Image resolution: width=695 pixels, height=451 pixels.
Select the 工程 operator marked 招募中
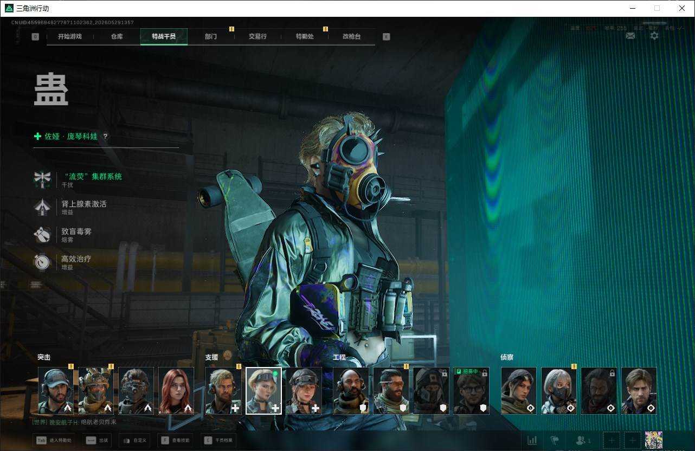[471, 391]
